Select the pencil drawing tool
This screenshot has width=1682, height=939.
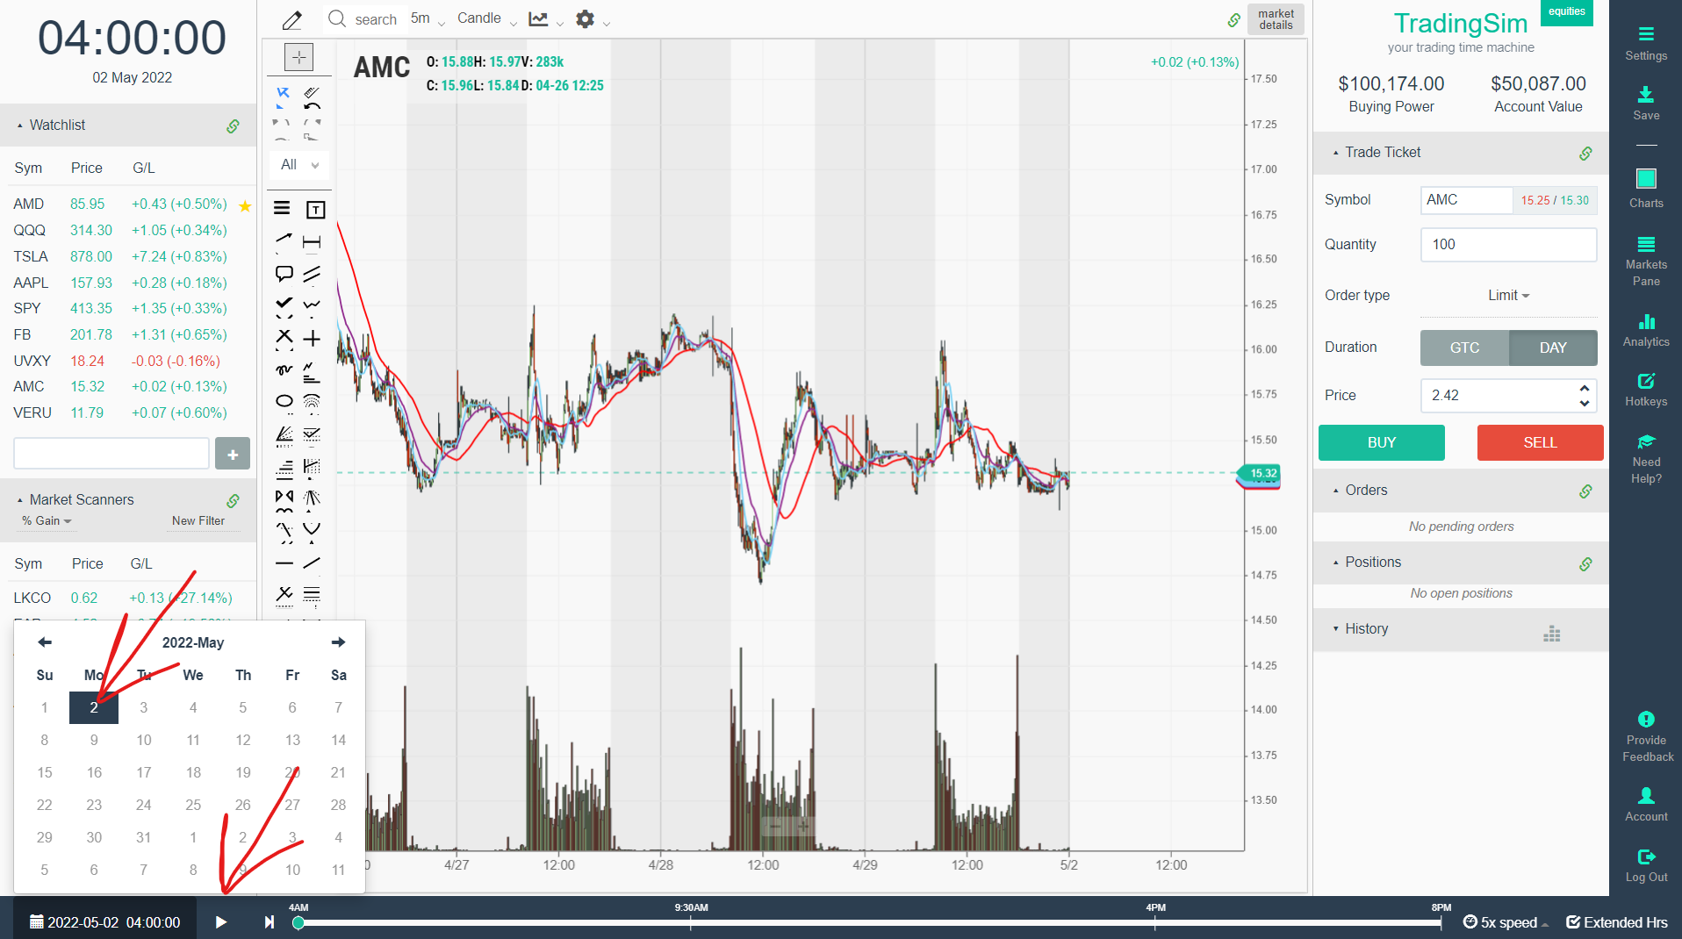[x=291, y=18]
